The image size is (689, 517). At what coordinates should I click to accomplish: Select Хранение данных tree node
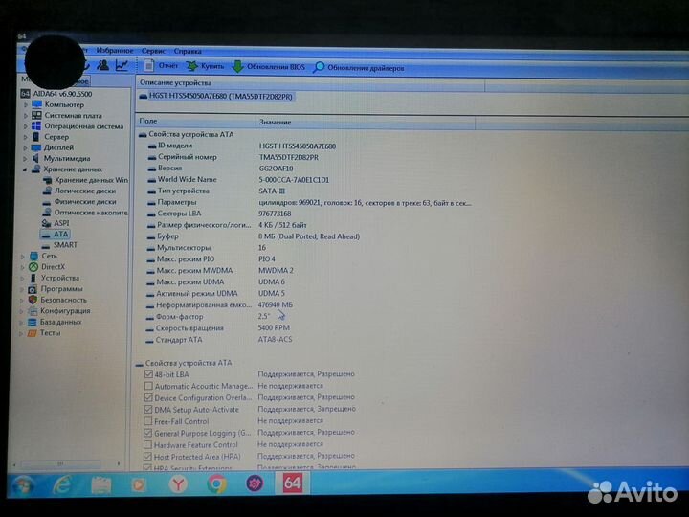click(x=66, y=169)
